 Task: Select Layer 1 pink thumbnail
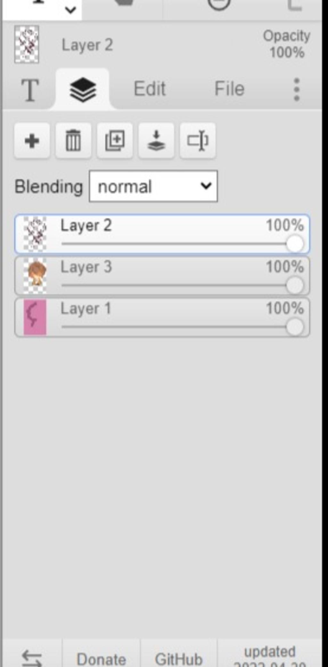(x=35, y=317)
